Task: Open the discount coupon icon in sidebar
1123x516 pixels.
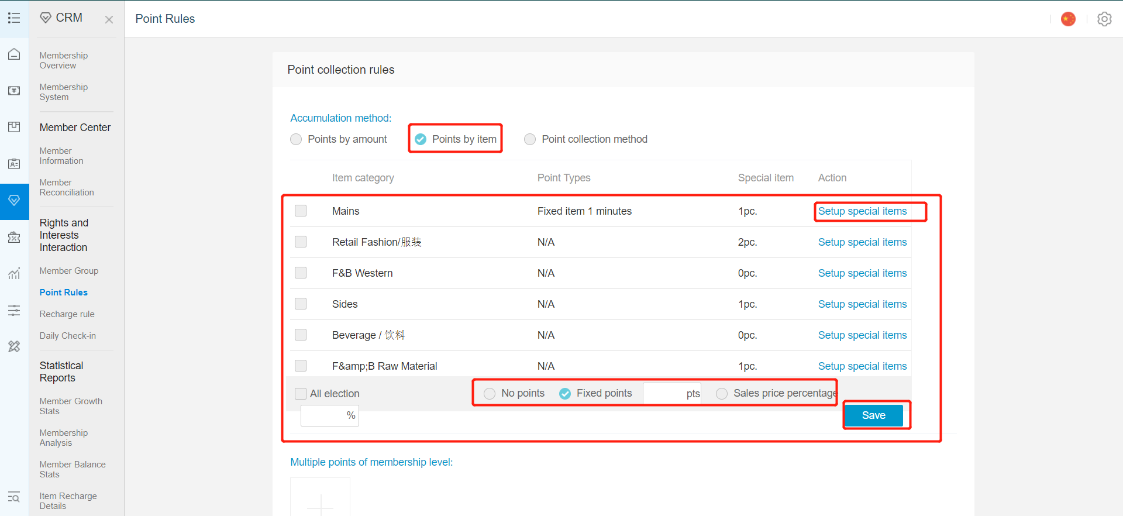Action: point(14,238)
